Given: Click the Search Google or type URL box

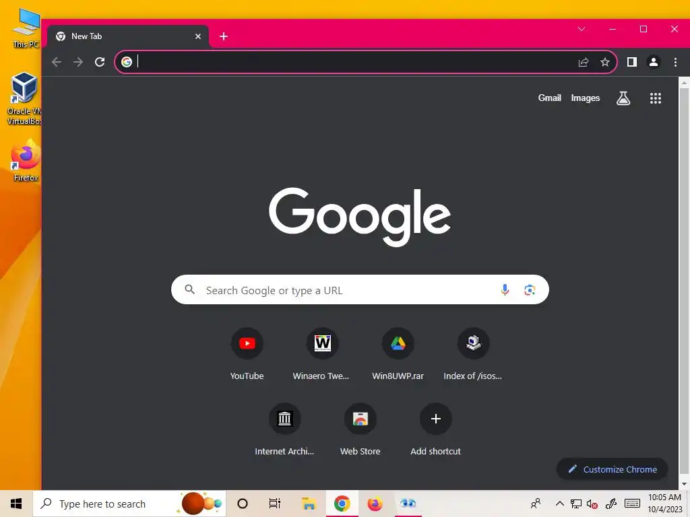Looking at the screenshot, I should (x=360, y=289).
